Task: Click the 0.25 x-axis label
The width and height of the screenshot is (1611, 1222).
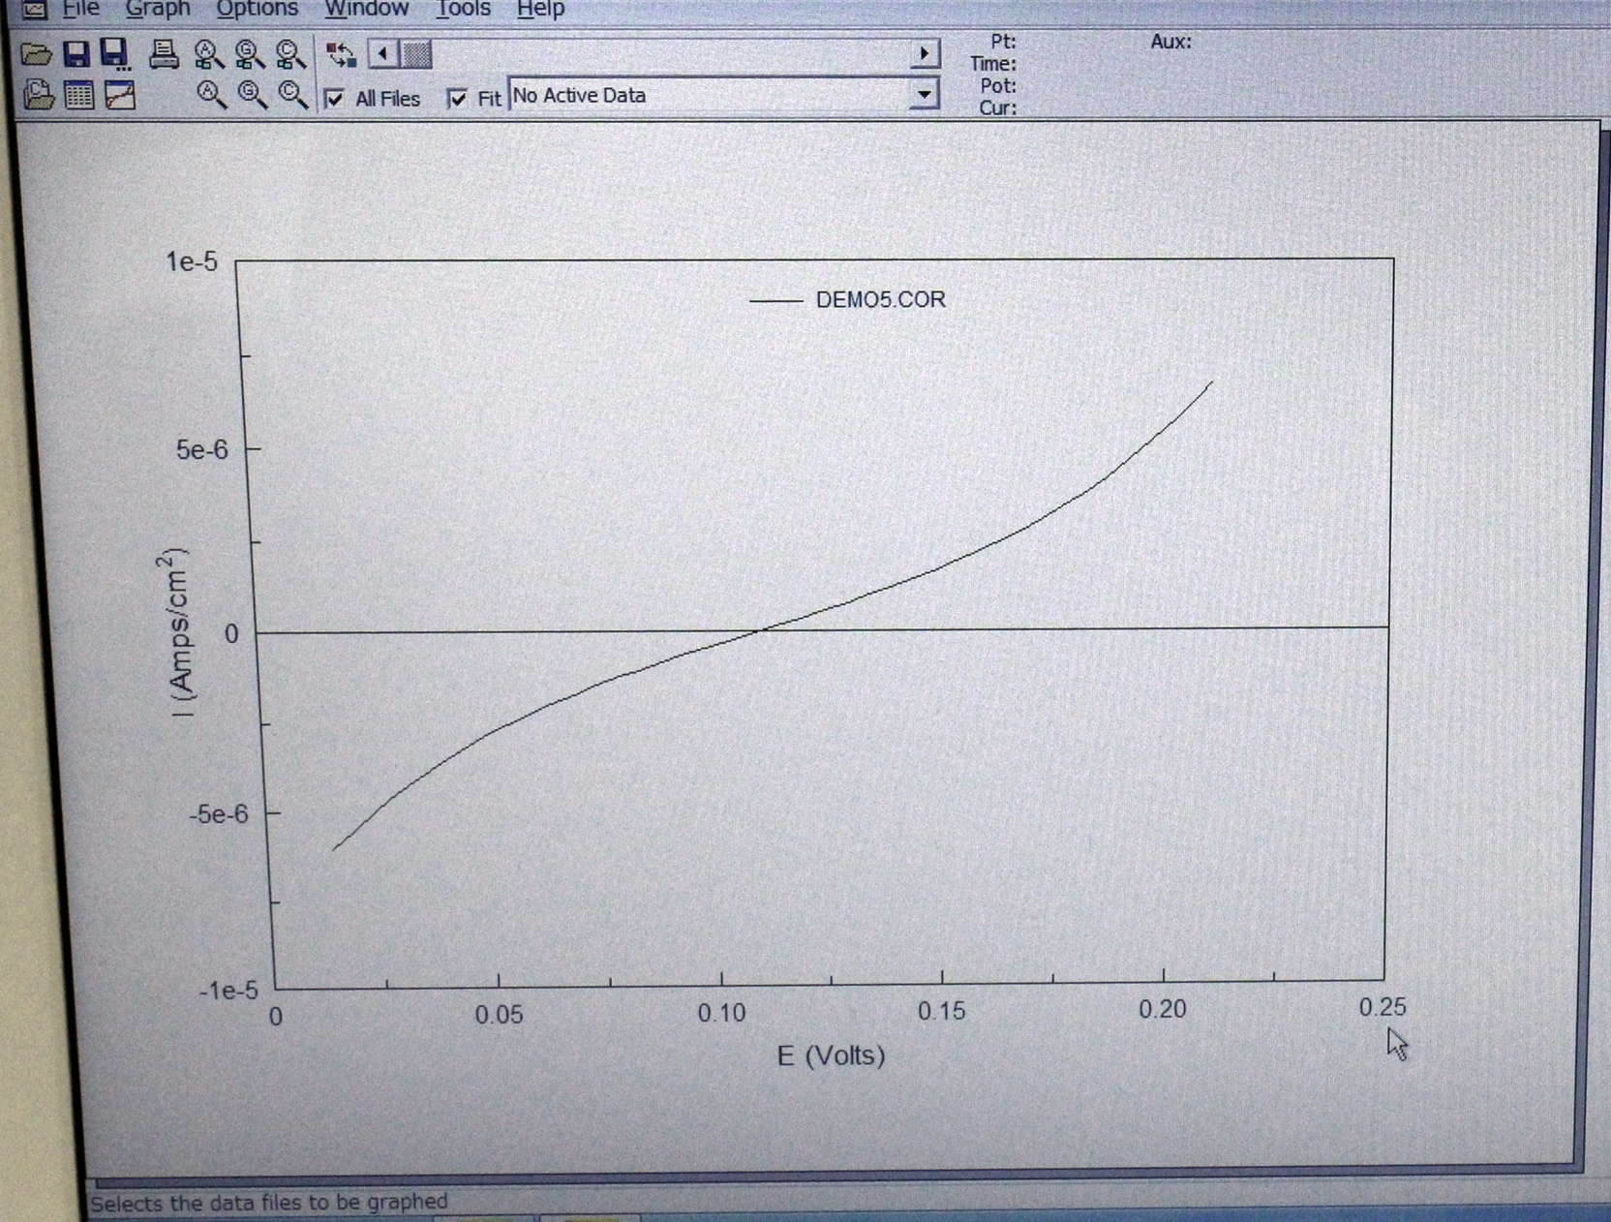Action: pyautogui.click(x=1383, y=1008)
